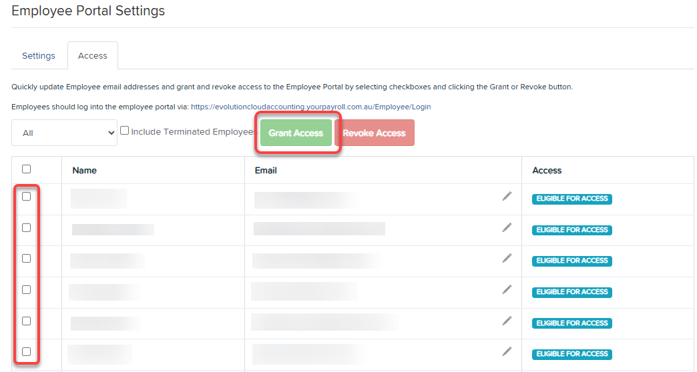The width and height of the screenshot is (697, 372).
Task: Edit the email in the third employee row
Action: click(507, 258)
